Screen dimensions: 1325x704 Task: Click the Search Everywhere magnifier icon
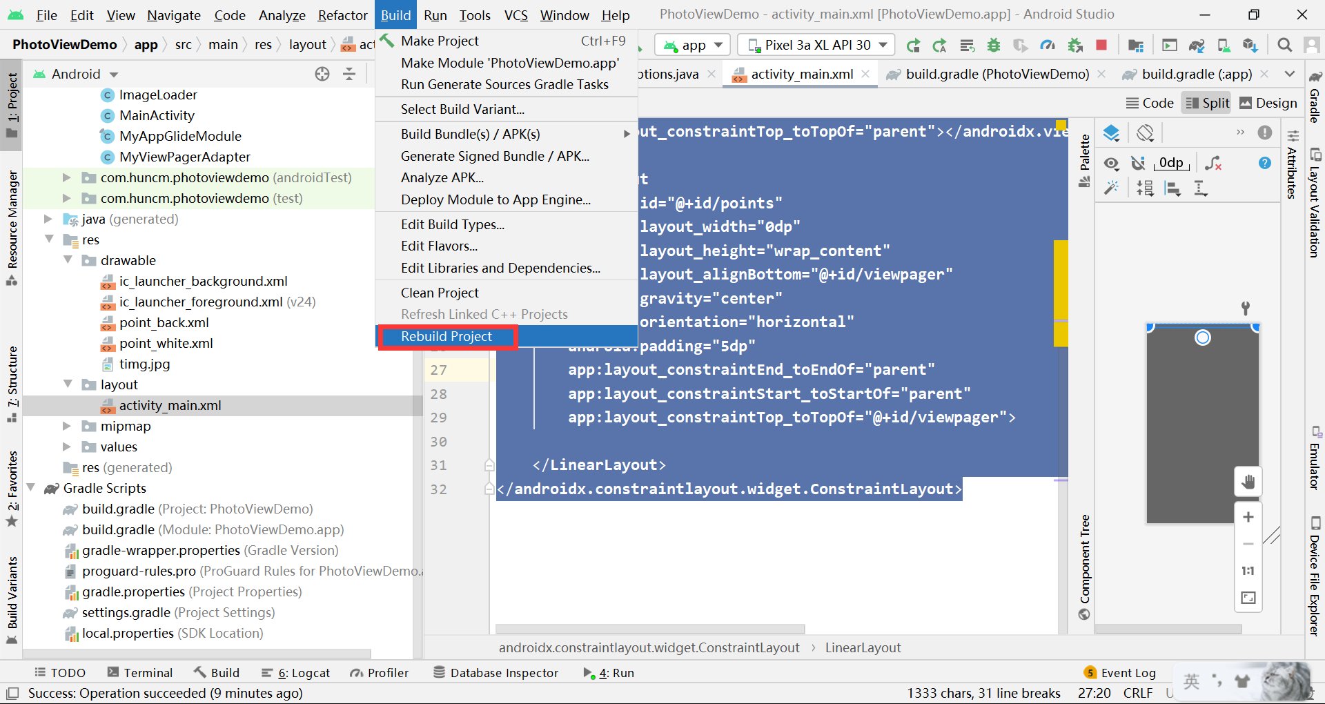pos(1284,46)
